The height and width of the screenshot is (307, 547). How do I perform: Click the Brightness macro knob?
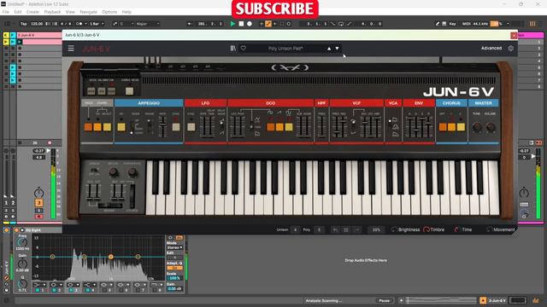click(394, 229)
